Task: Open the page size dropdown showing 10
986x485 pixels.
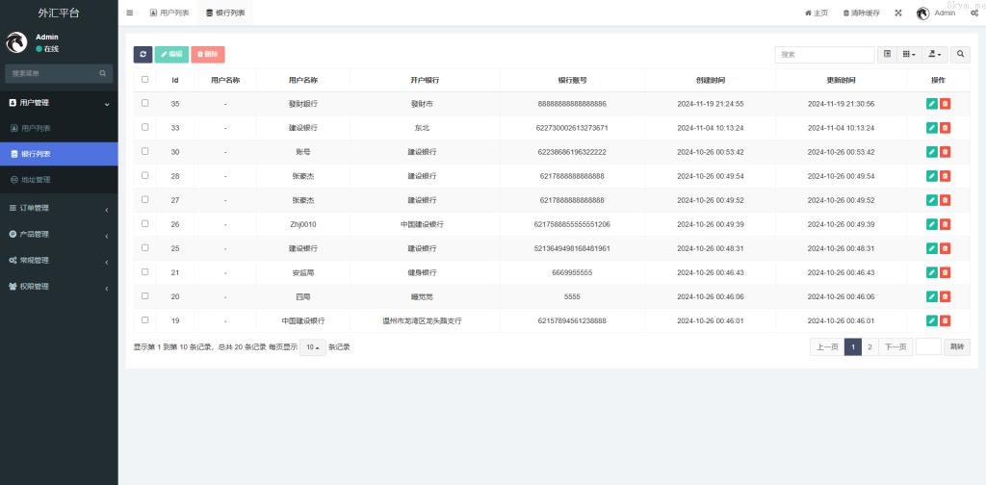Action: [x=313, y=347]
